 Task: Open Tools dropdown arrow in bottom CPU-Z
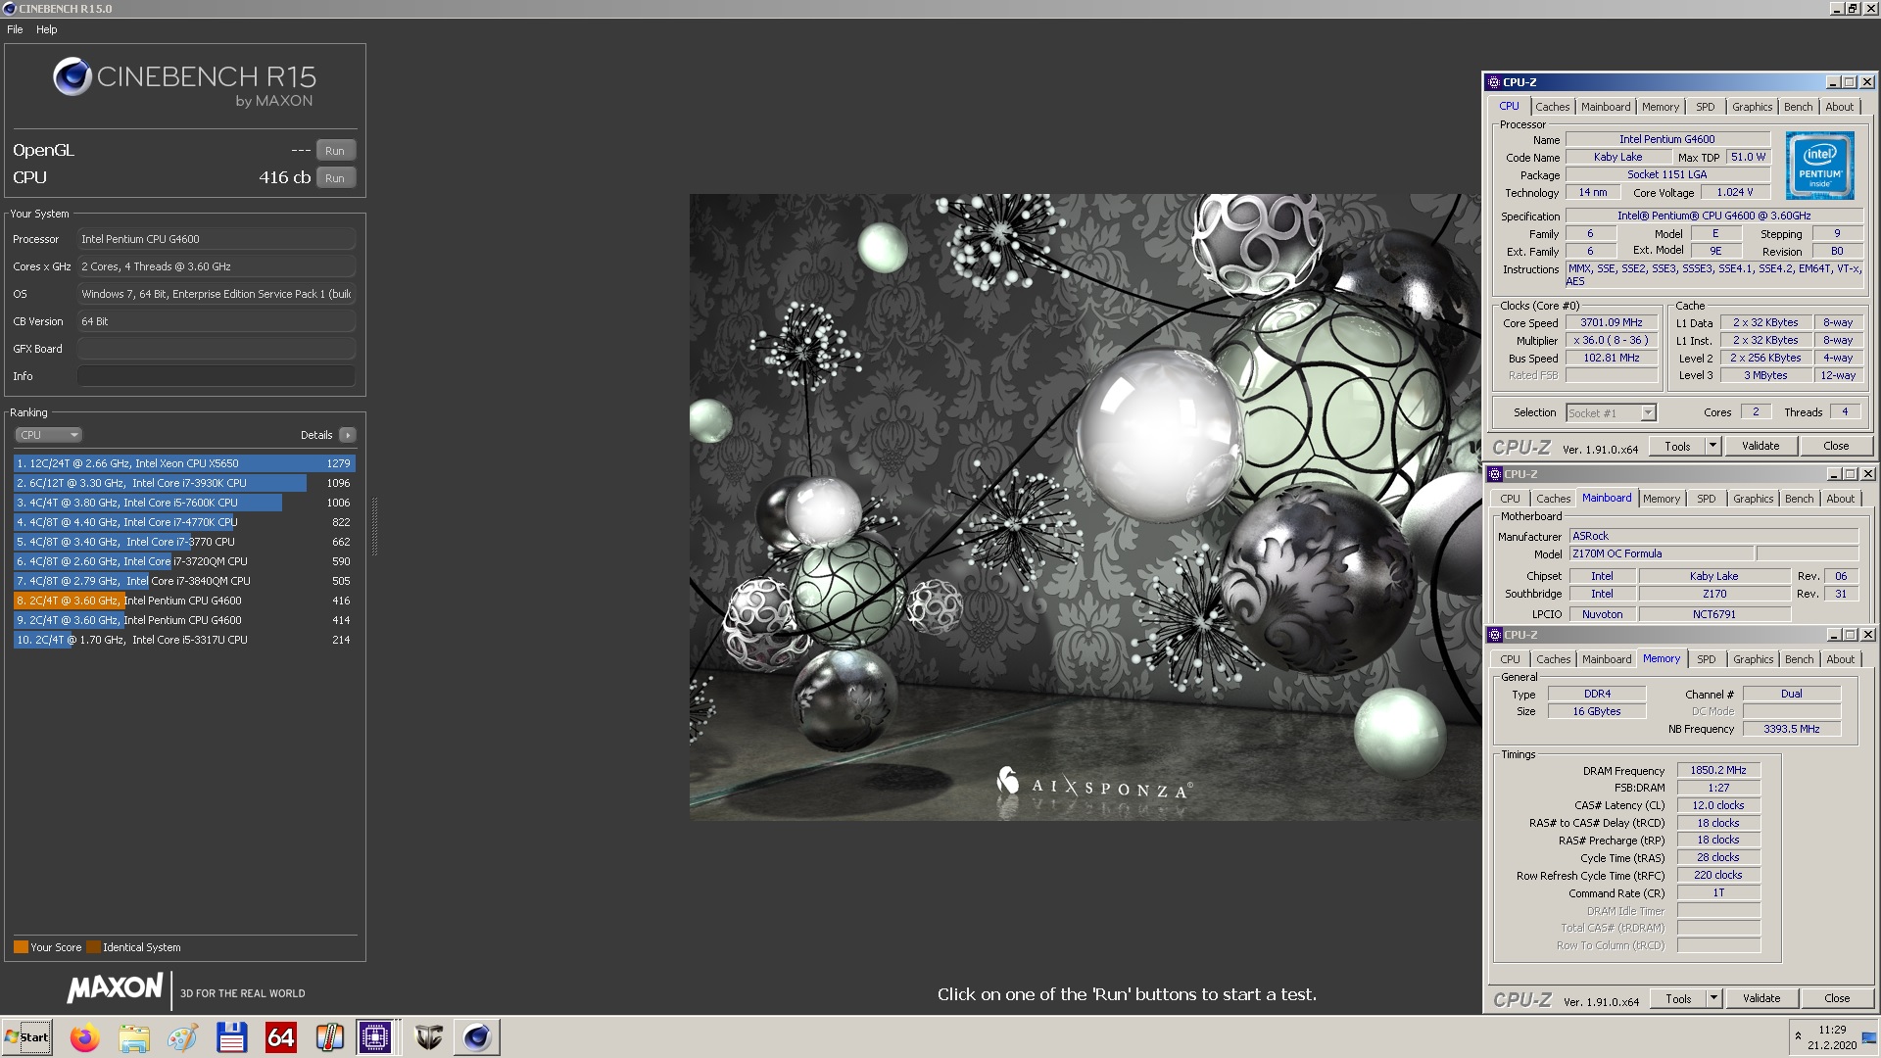pos(1713,999)
